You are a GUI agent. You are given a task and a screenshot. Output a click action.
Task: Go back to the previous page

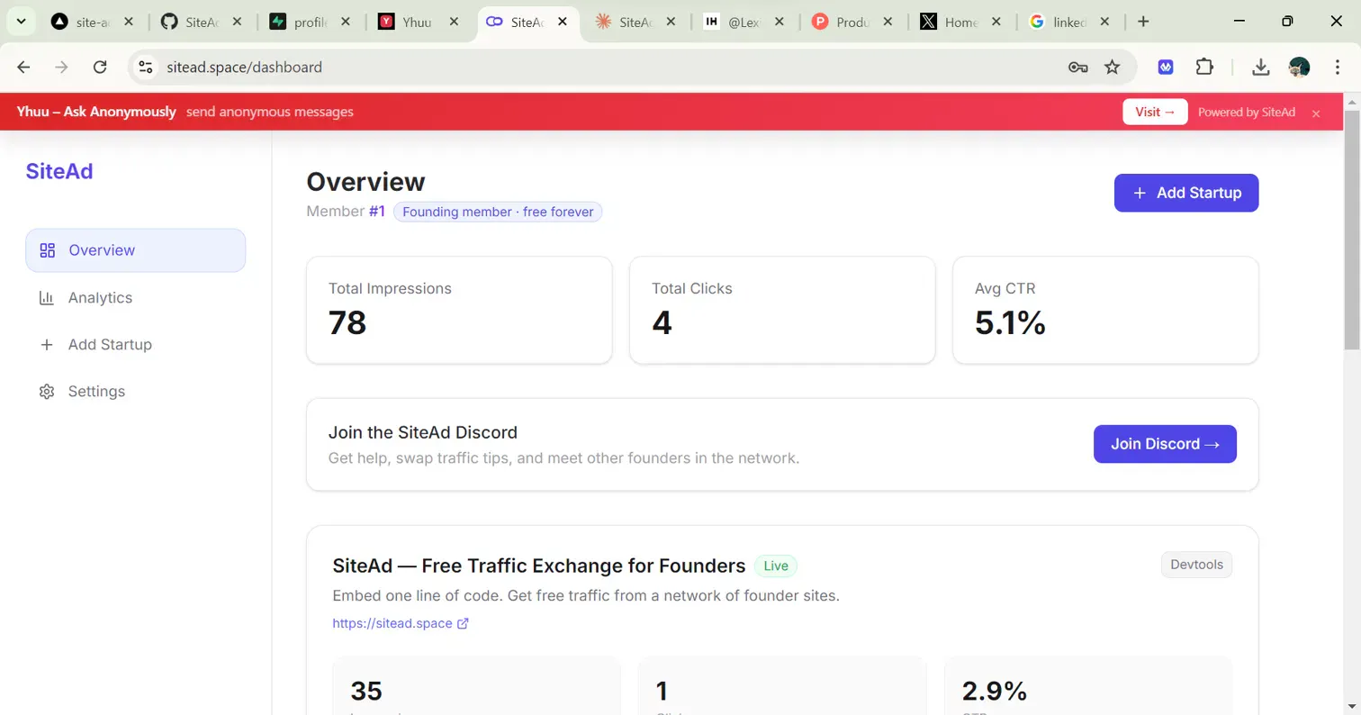point(23,67)
